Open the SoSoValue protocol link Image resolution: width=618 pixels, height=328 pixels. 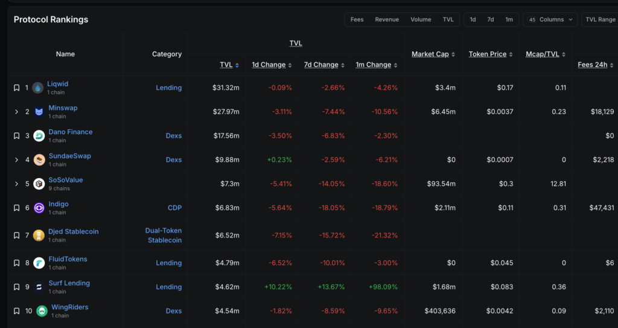65,180
